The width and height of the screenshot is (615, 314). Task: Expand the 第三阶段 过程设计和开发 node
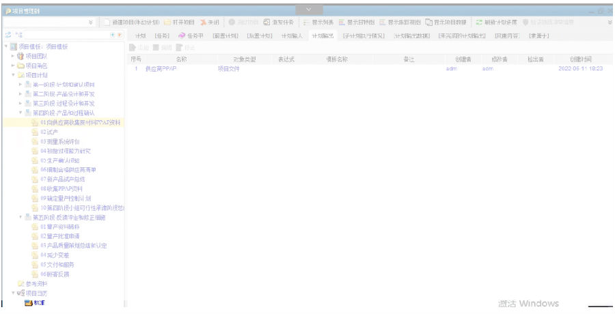click(20, 104)
